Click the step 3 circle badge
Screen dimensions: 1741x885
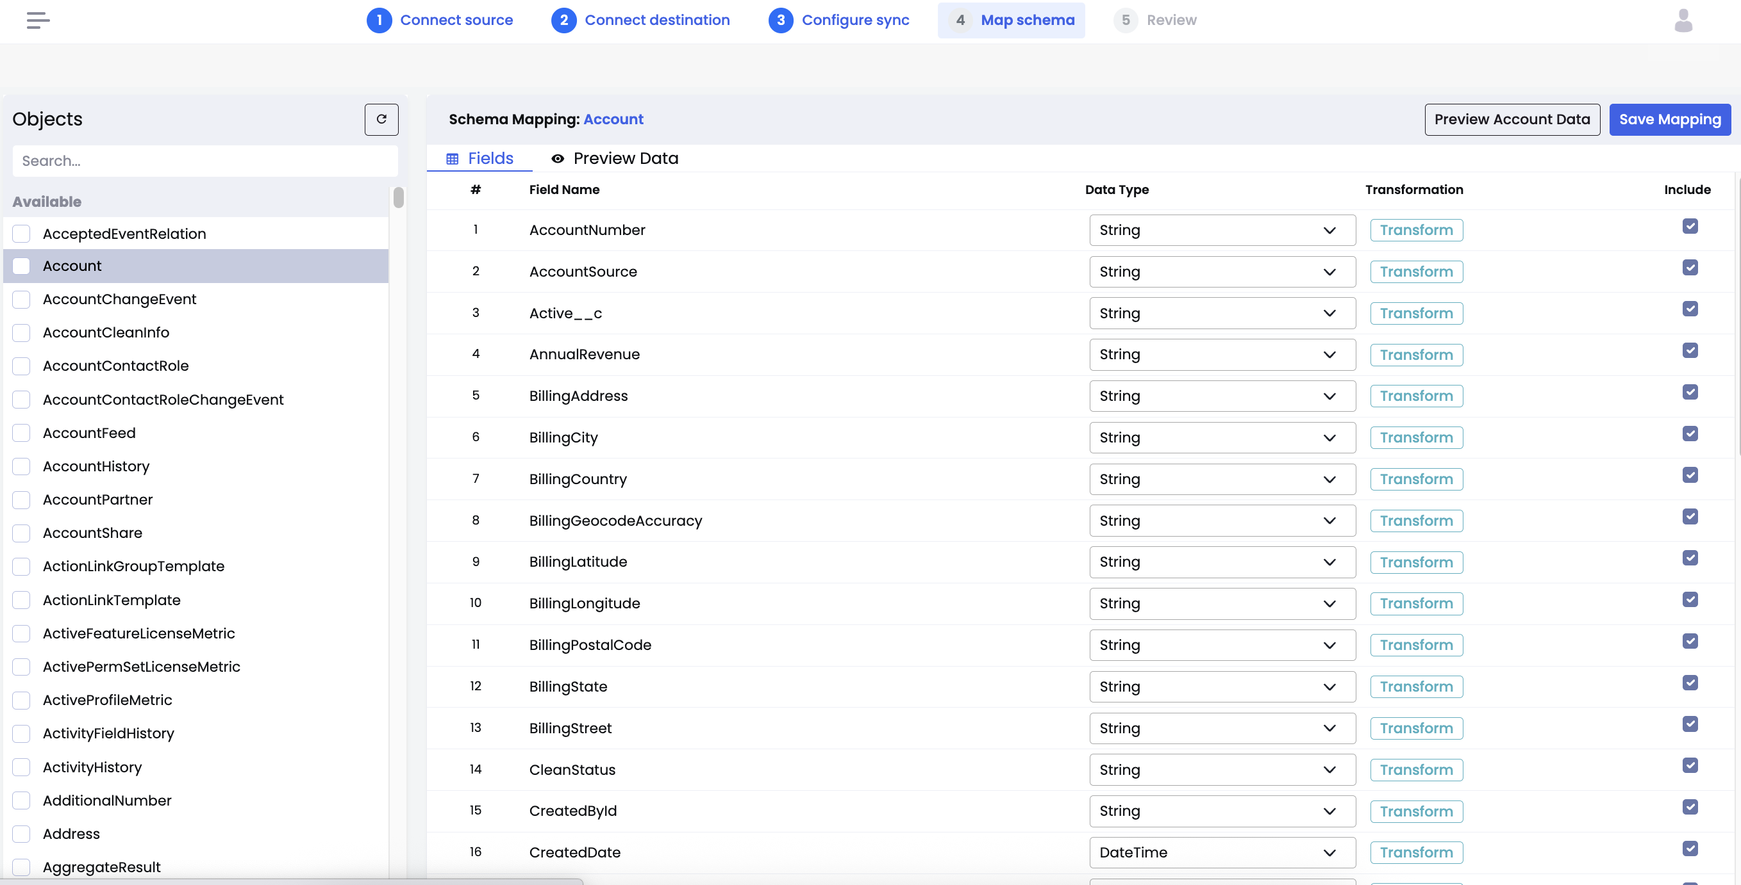(x=781, y=20)
